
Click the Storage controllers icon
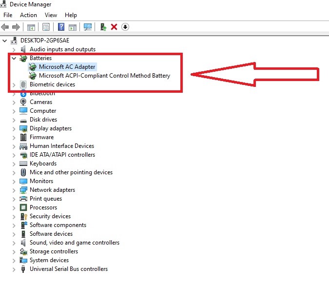click(x=23, y=251)
